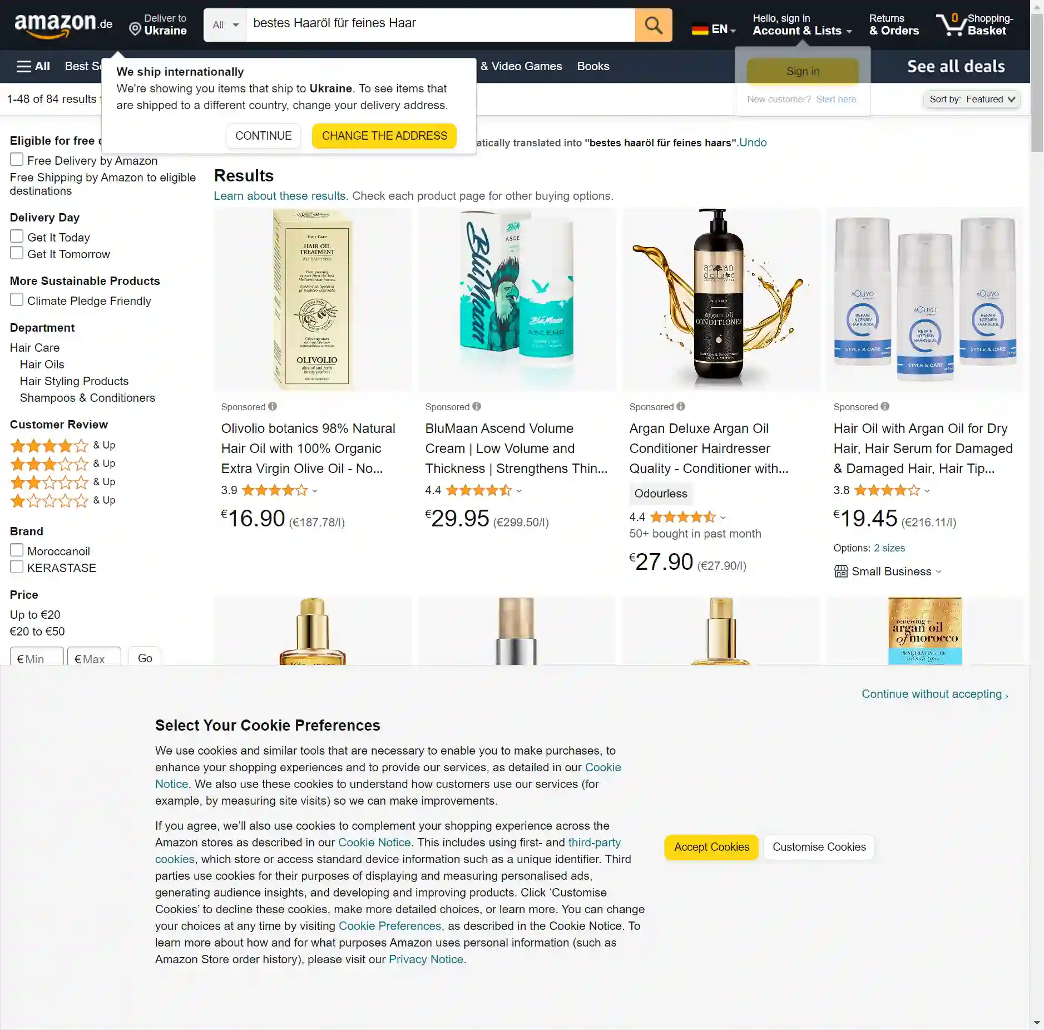
Task: Click the orange search magnifier button
Action: click(x=653, y=25)
